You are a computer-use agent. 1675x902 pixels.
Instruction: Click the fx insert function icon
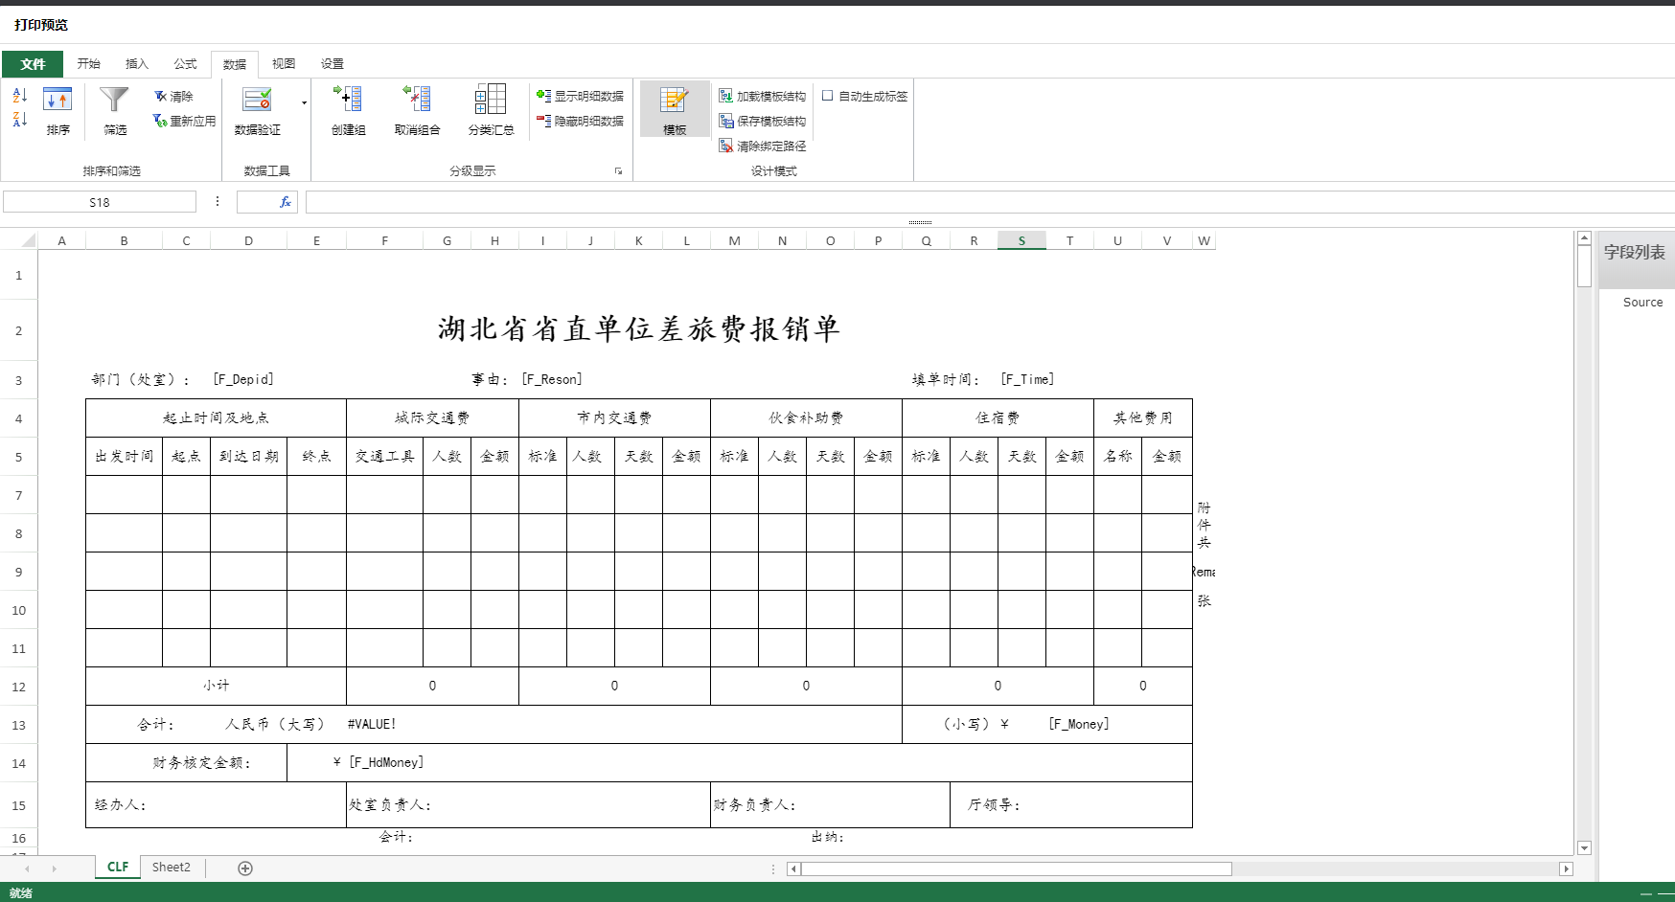point(286,202)
